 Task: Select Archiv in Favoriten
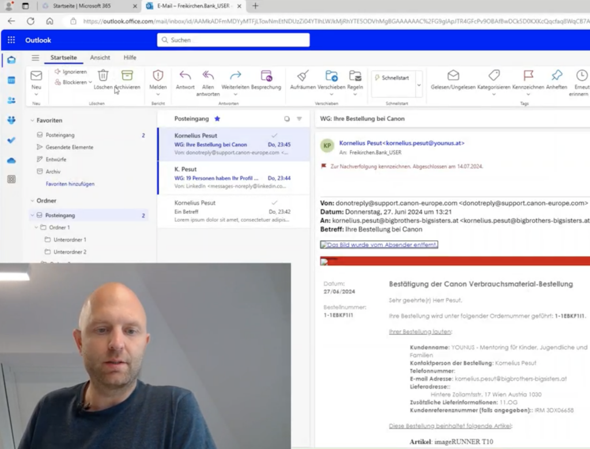click(52, 172)
